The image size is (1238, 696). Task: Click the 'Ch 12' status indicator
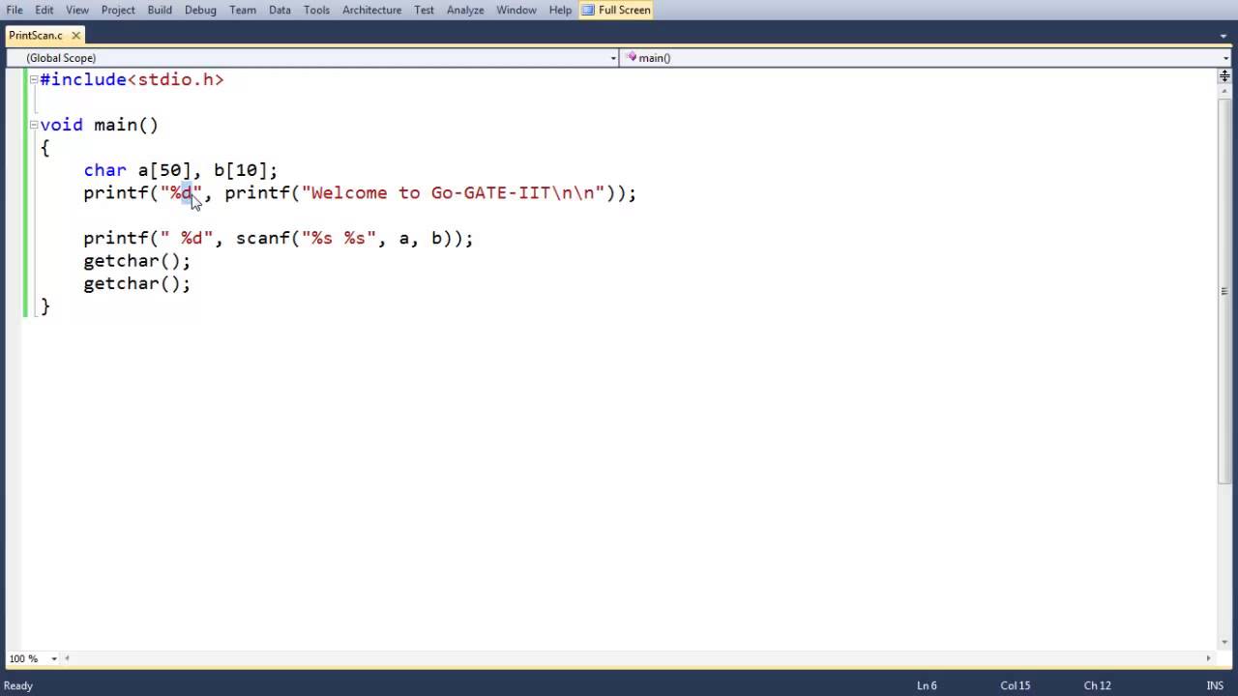tap(1097, 685)
